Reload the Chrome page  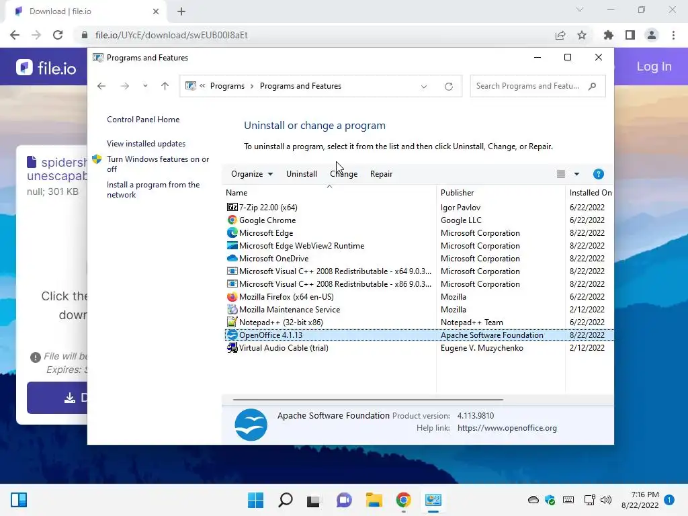click(x=58, y=35)
